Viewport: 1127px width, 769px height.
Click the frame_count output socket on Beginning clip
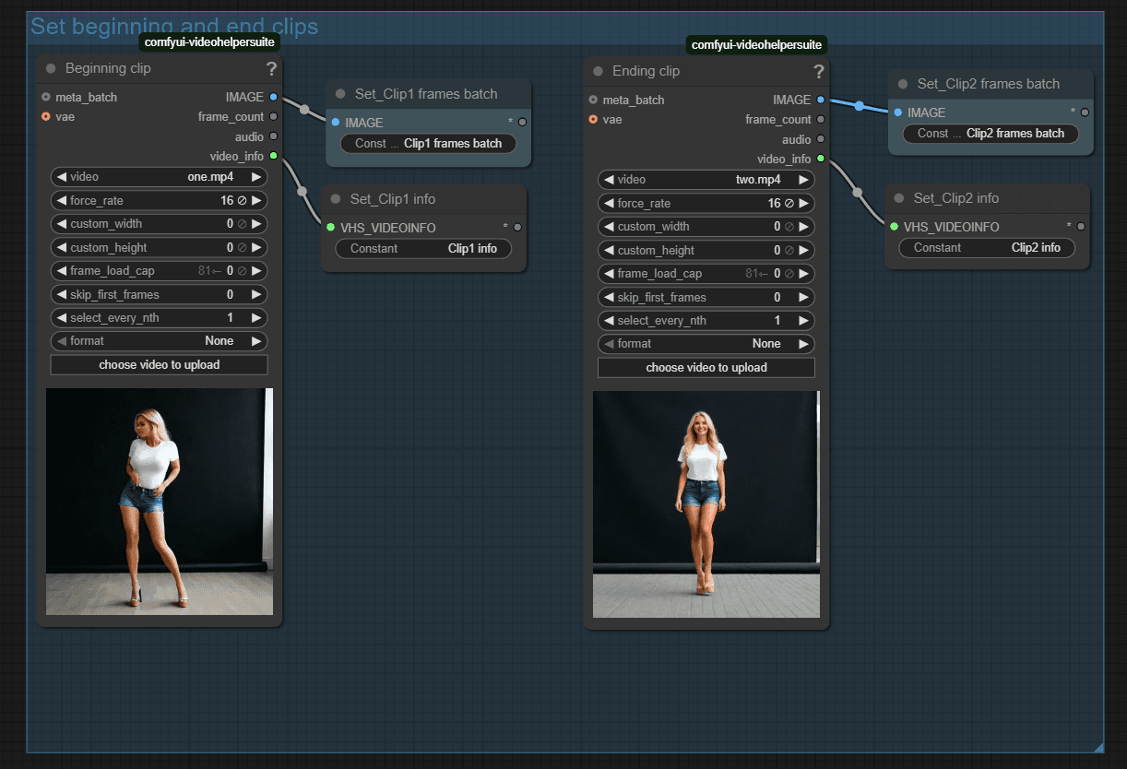tap(273, 117)
